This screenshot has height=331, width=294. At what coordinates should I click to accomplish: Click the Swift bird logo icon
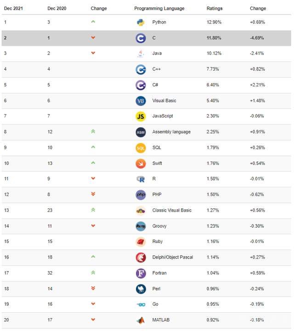pos(141,163)
